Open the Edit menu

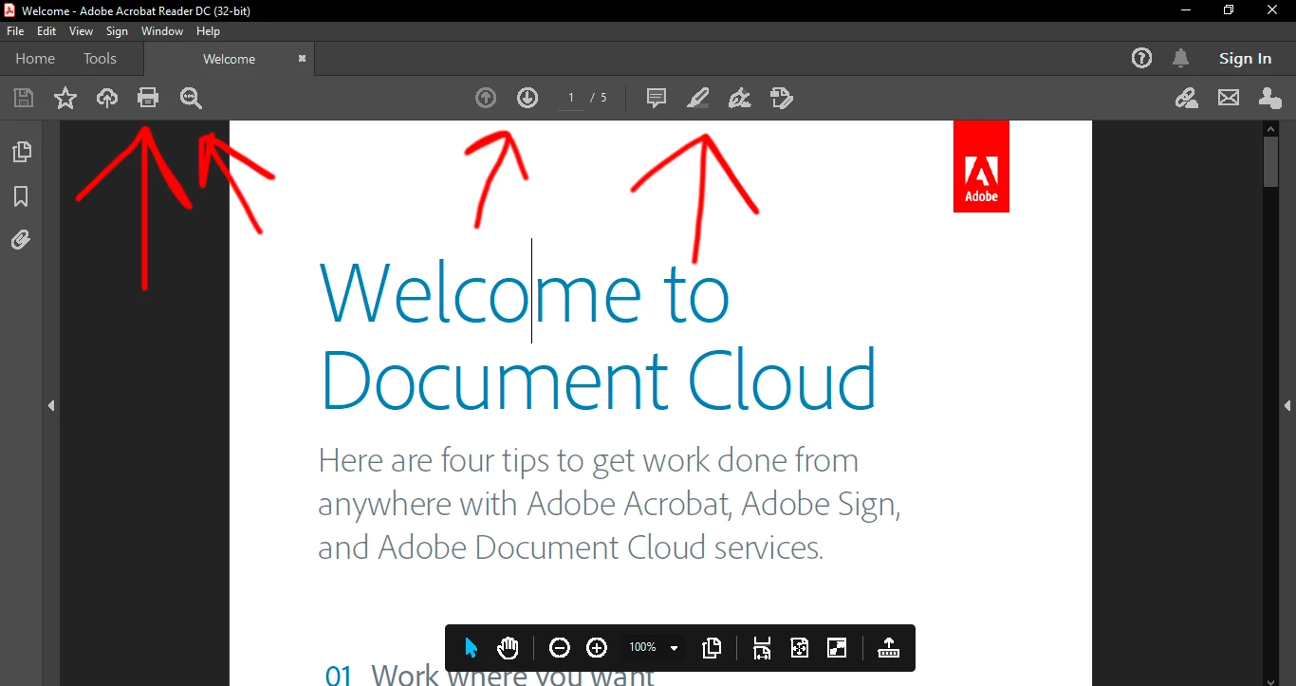[46, 31]
